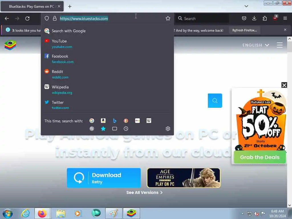Open BlueStacks from the taskbar

tap(131, 213)
